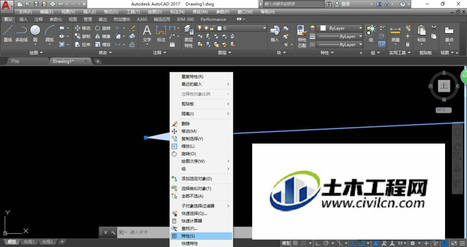467x247 pixels.
Task: Expand the 绘图 panel dropdown
Action: tap(36, 53)
